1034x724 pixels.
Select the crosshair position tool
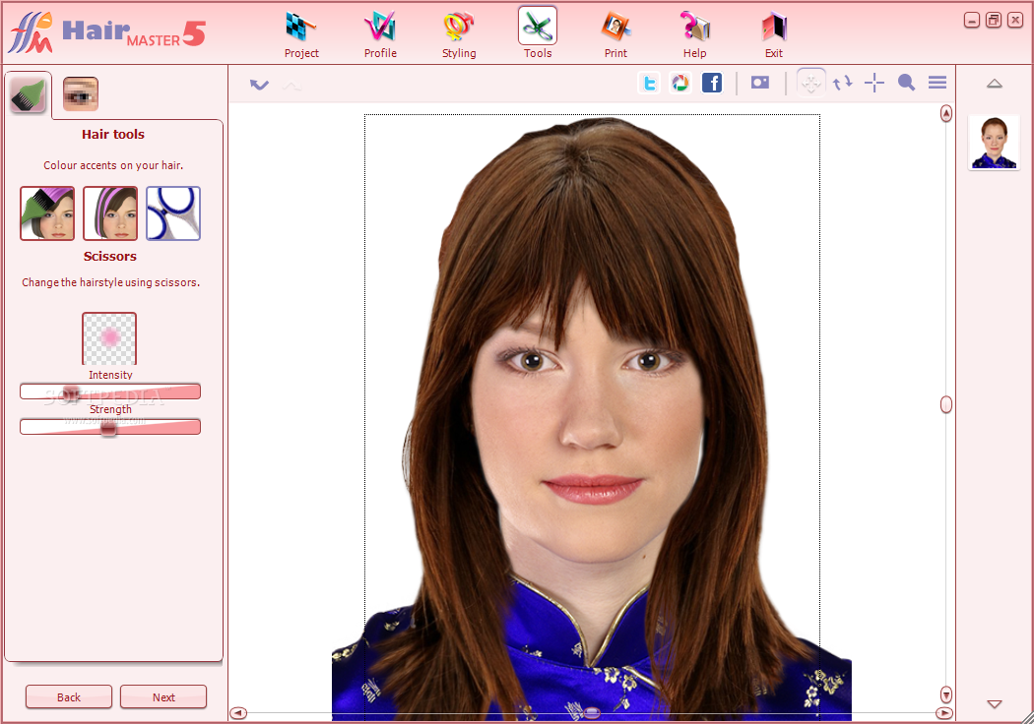click(x=873, y=83)
